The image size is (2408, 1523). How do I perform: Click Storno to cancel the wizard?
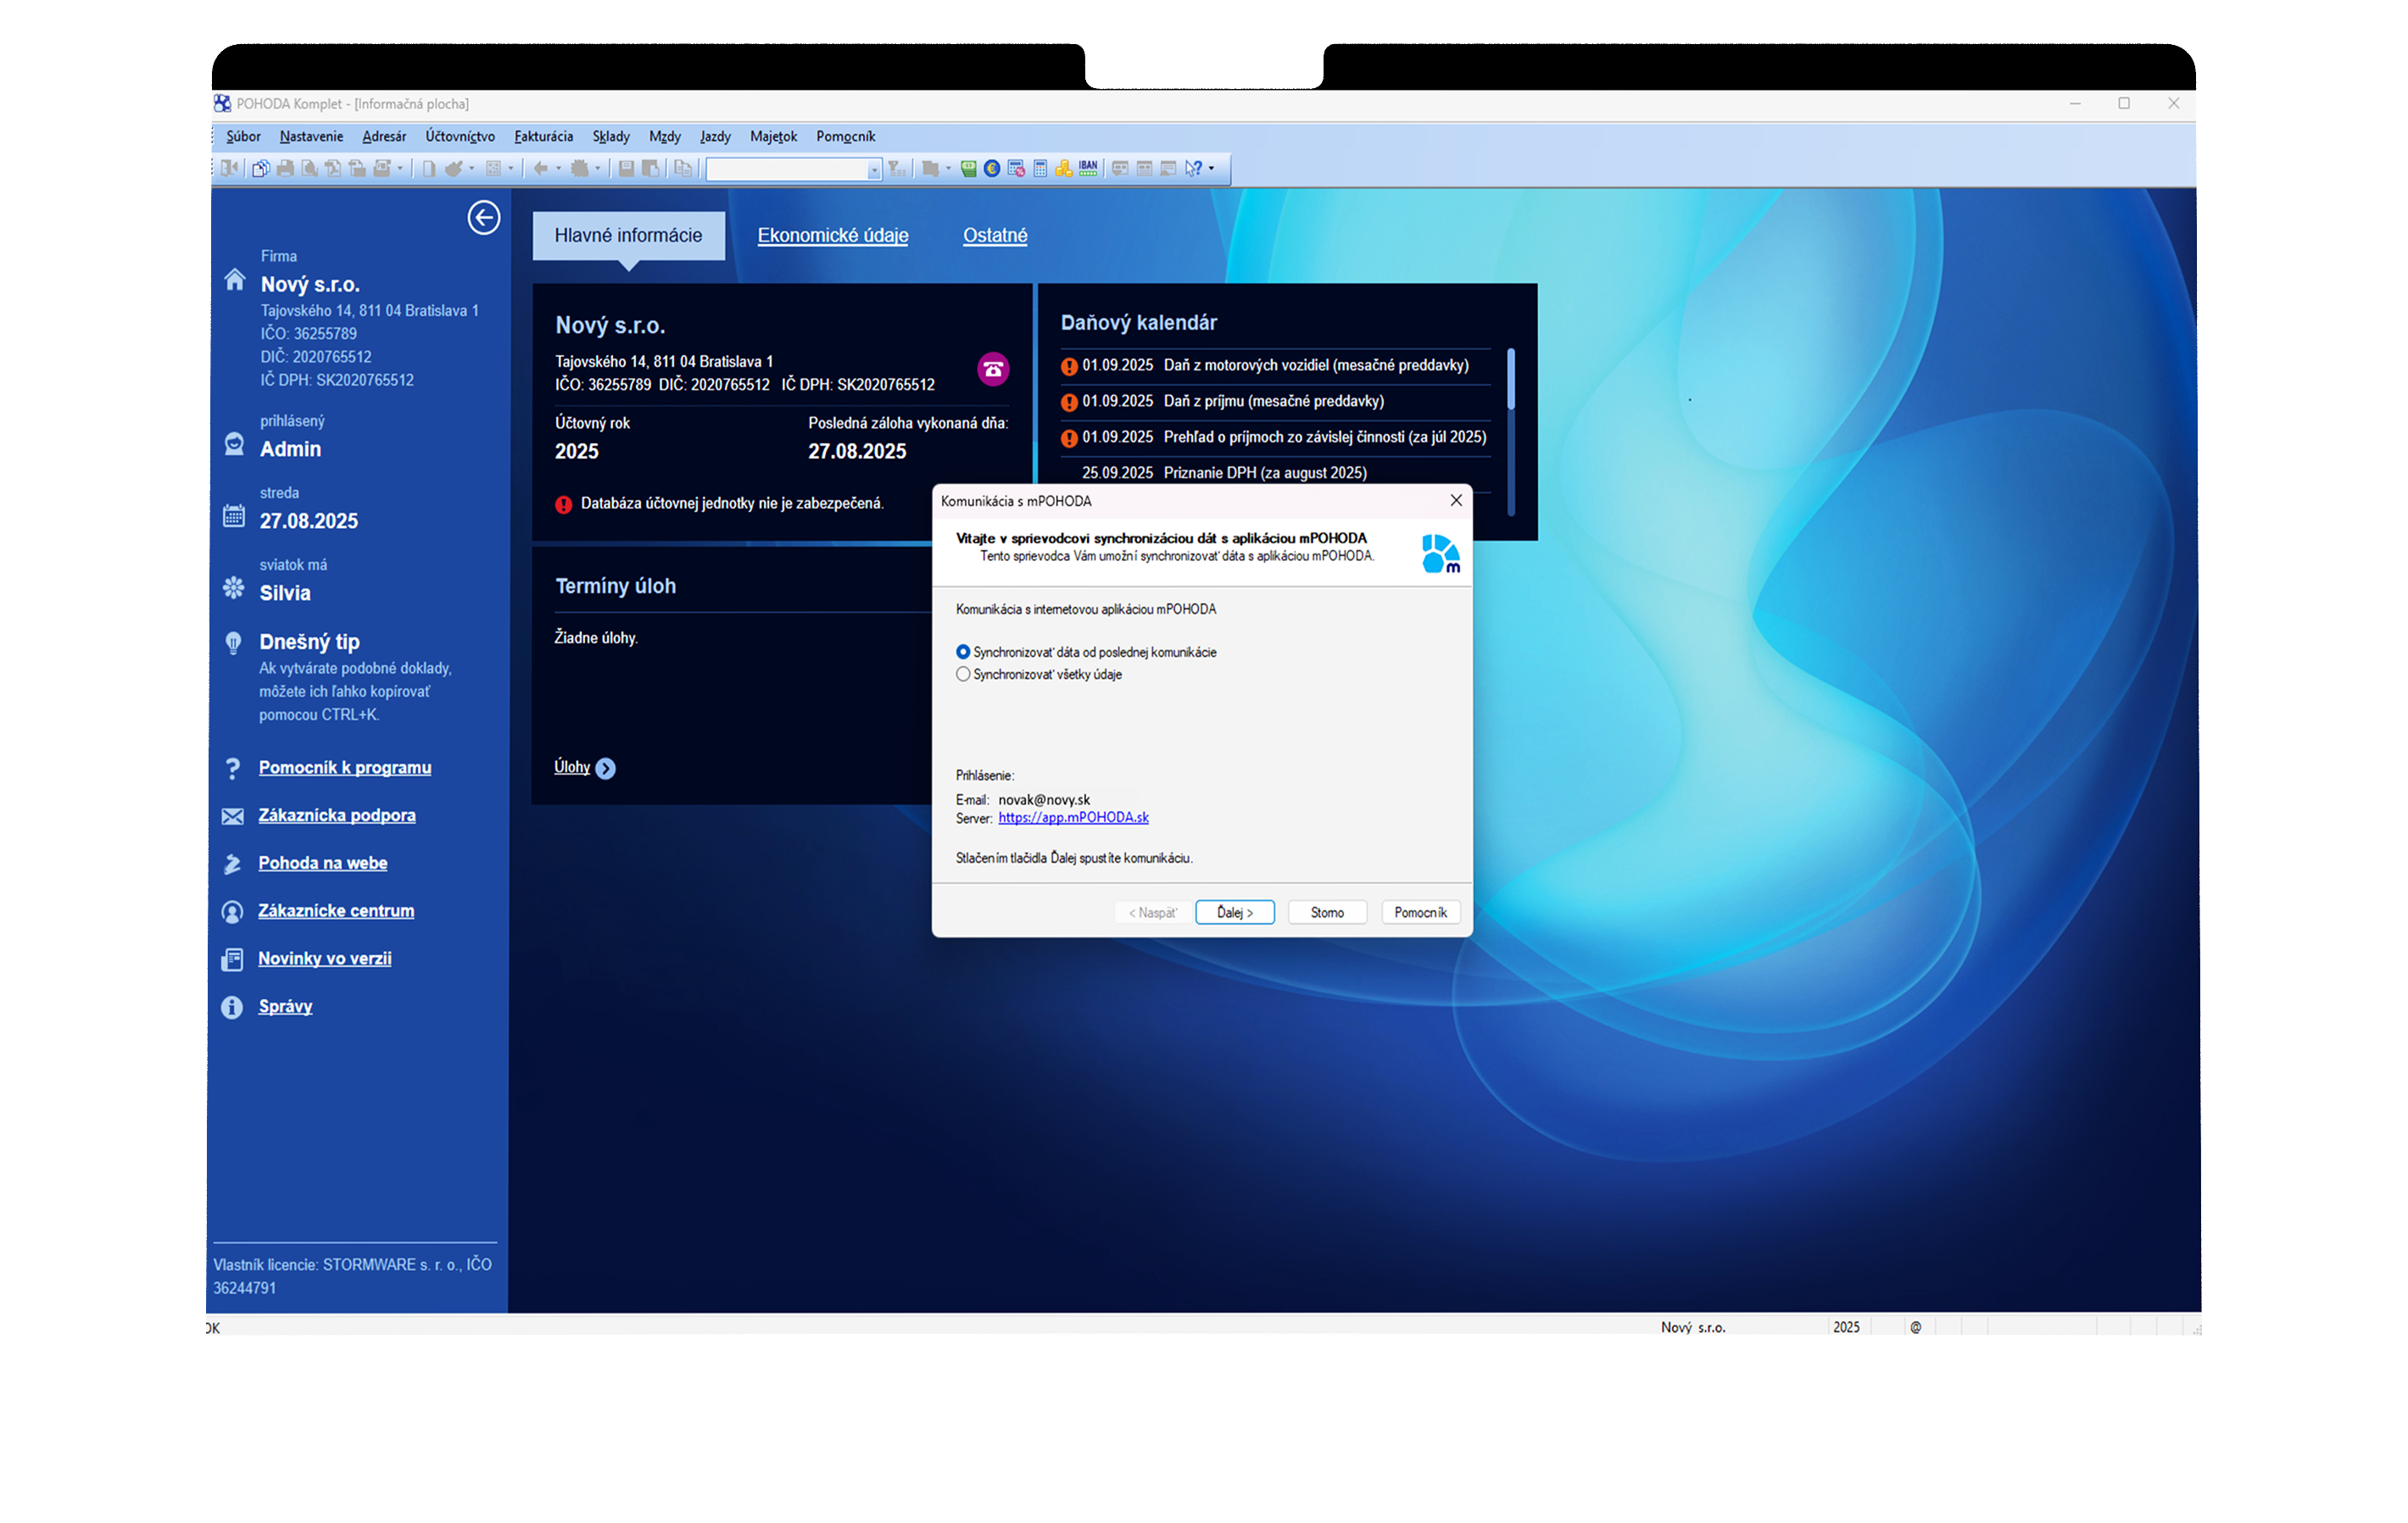tap(1328, 914)
